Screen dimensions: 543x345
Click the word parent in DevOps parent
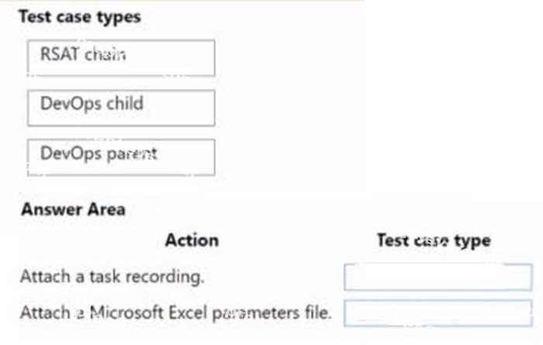coord(133,154)
